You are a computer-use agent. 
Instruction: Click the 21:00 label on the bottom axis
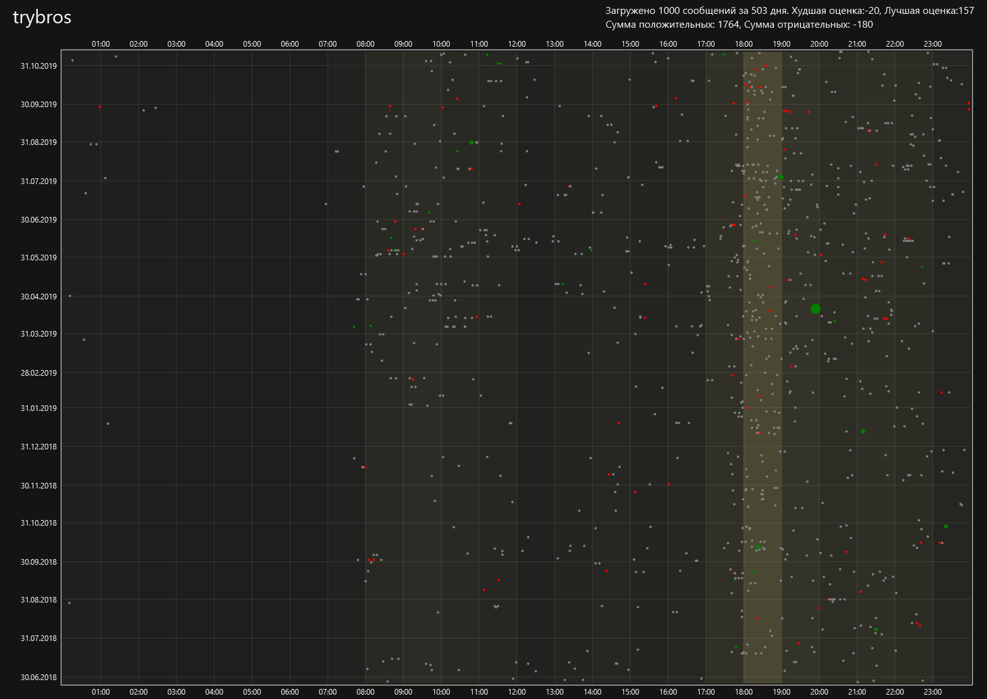[x=857, y=691]
